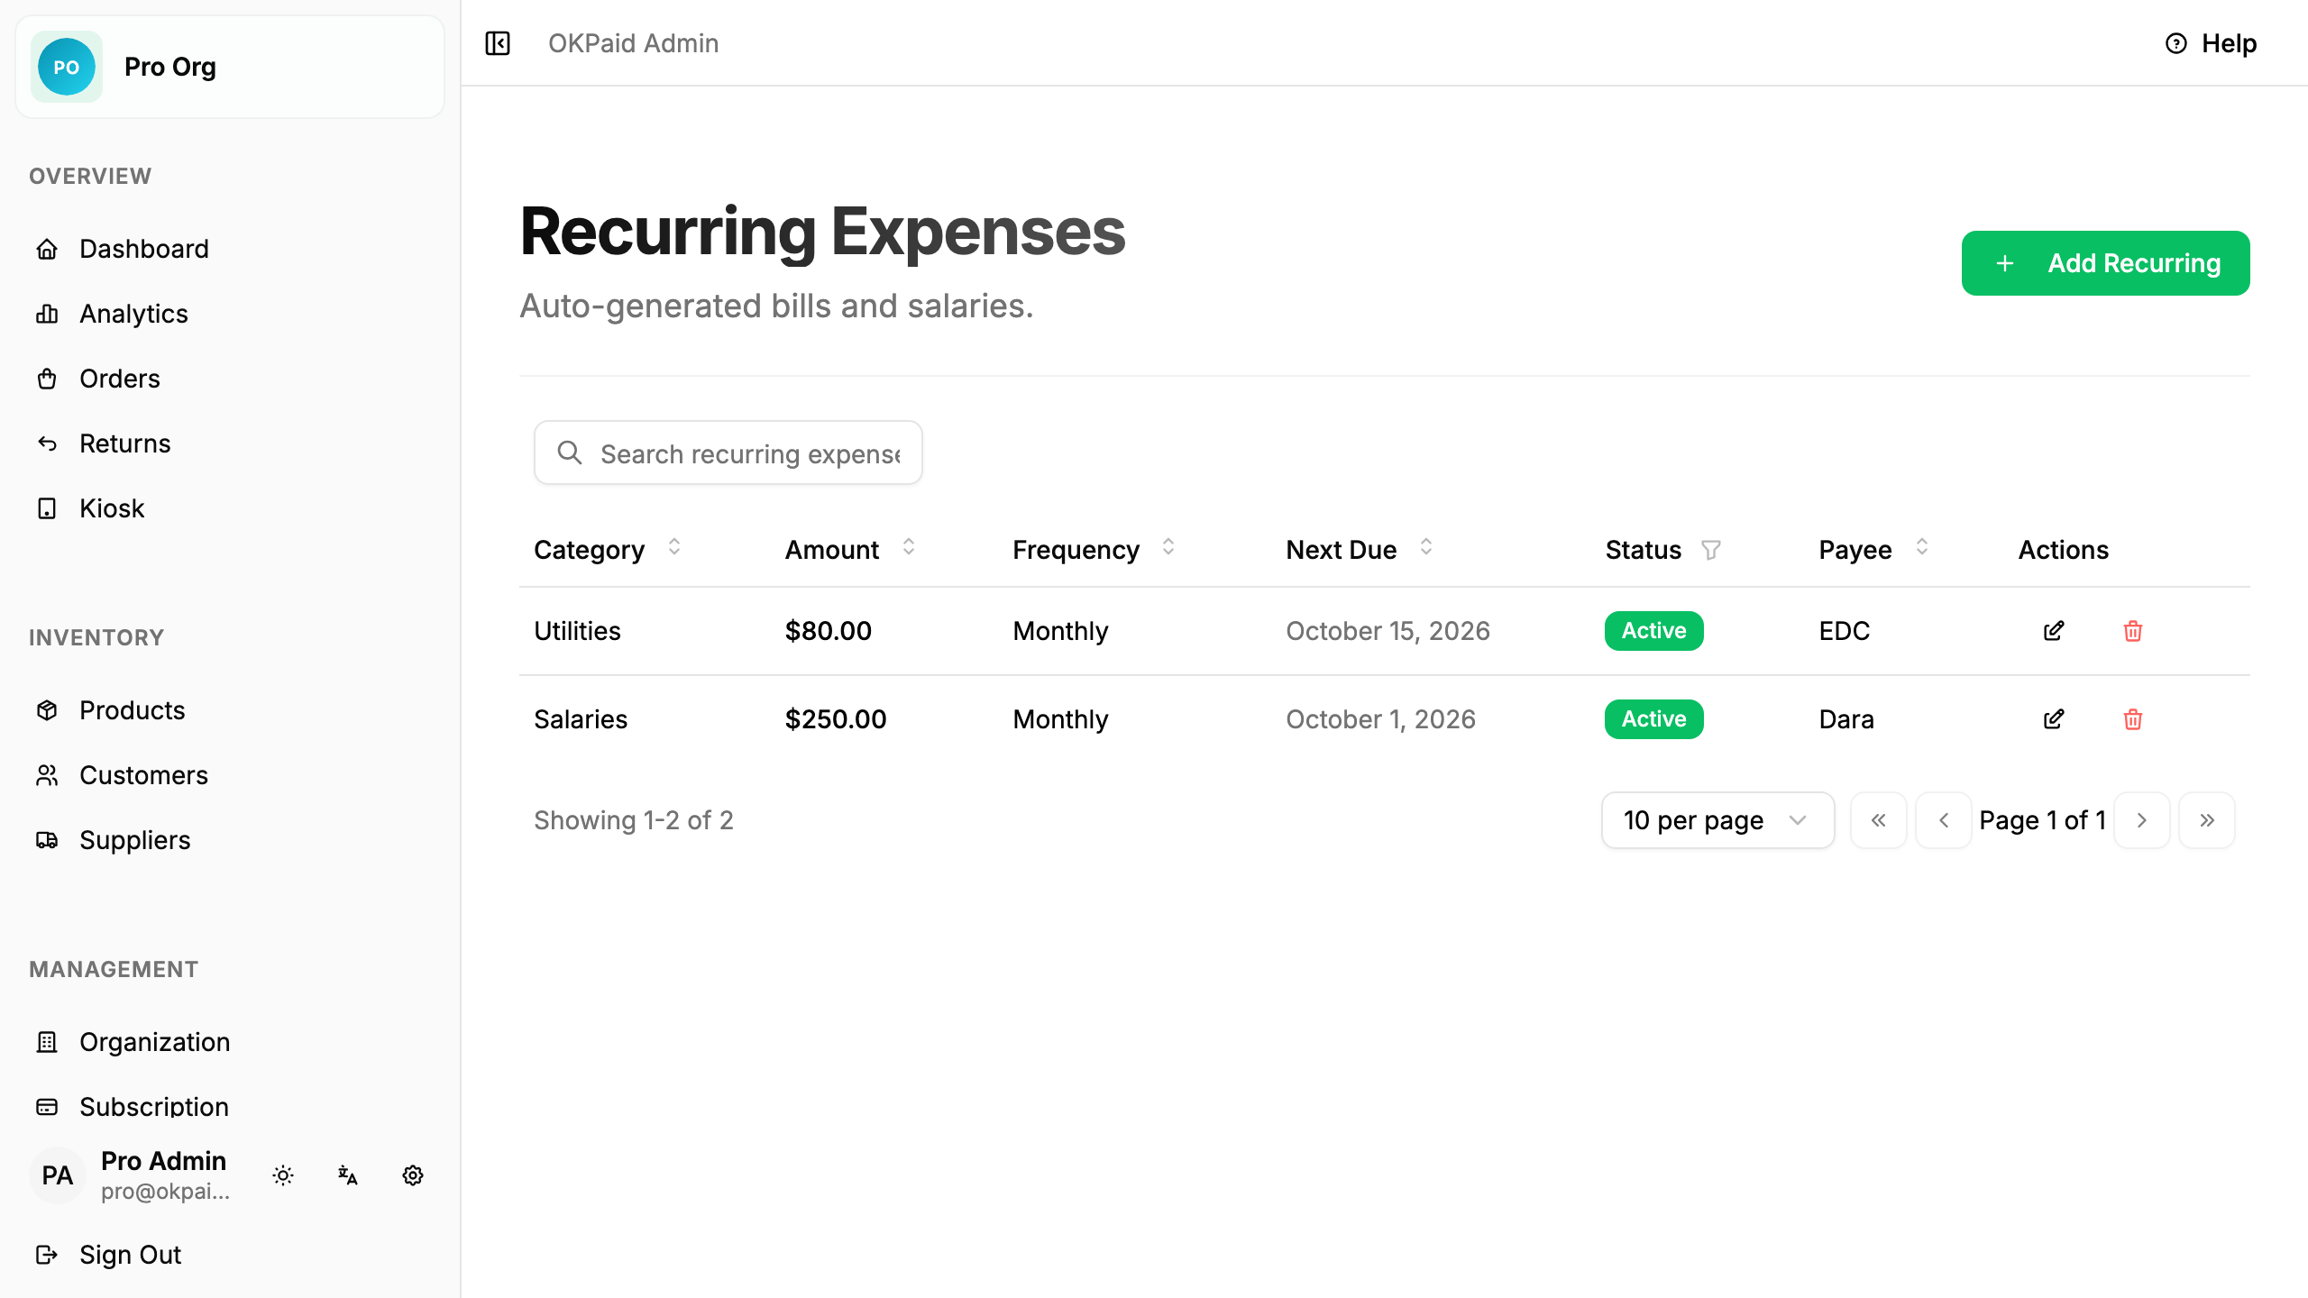This screenshot has height=1298, width=2308.
Task: Delete the Utilities recurring expense
Action: (x=2133, y=631)
